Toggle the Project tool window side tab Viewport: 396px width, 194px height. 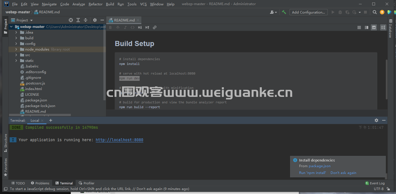6,26
